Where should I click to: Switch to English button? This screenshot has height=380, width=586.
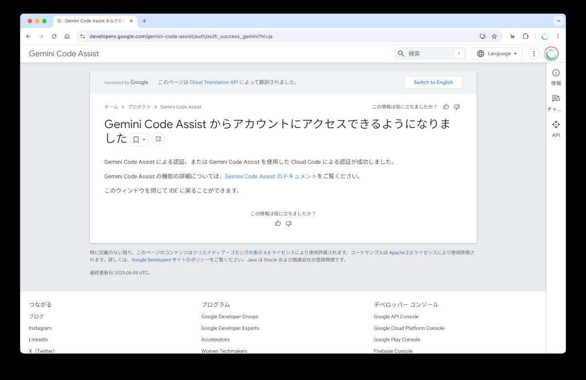tap(433, 82)
